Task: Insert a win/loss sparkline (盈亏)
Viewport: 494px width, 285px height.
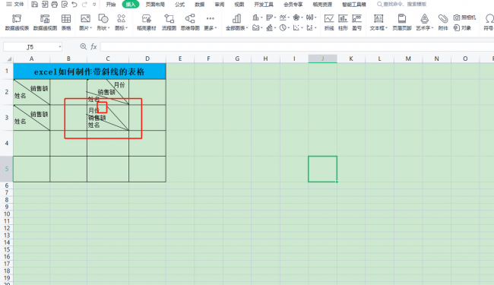Action: [x=356, y=22]
